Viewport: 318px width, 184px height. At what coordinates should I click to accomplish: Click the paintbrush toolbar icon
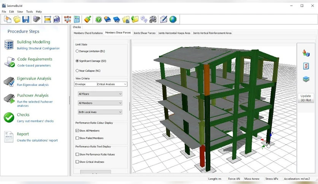87,19
